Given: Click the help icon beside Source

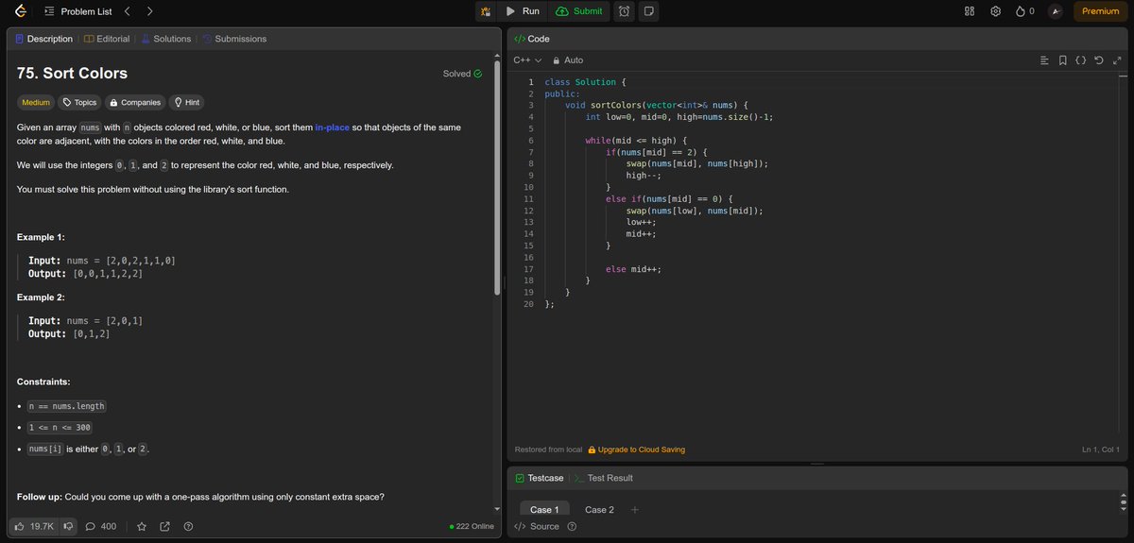Looking at the screenshot, I should [572, 526].
